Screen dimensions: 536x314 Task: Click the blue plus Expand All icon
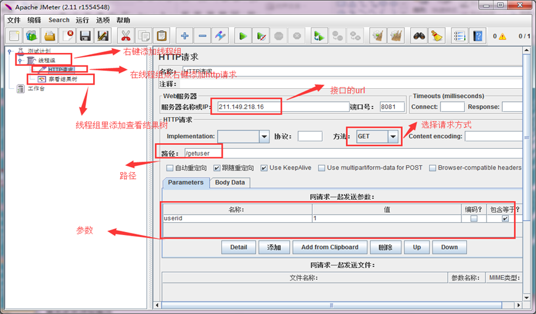click(x=184, y=36)
